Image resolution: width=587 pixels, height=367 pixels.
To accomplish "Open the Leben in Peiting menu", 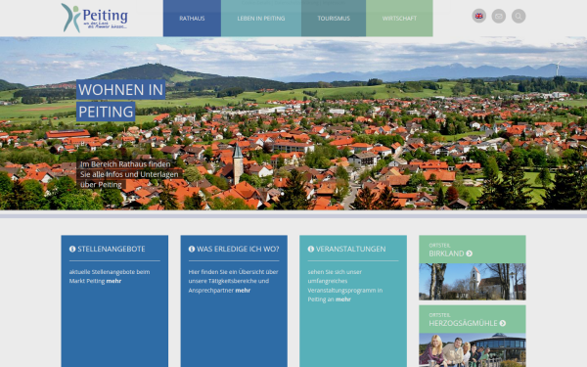I will point(261,19).
